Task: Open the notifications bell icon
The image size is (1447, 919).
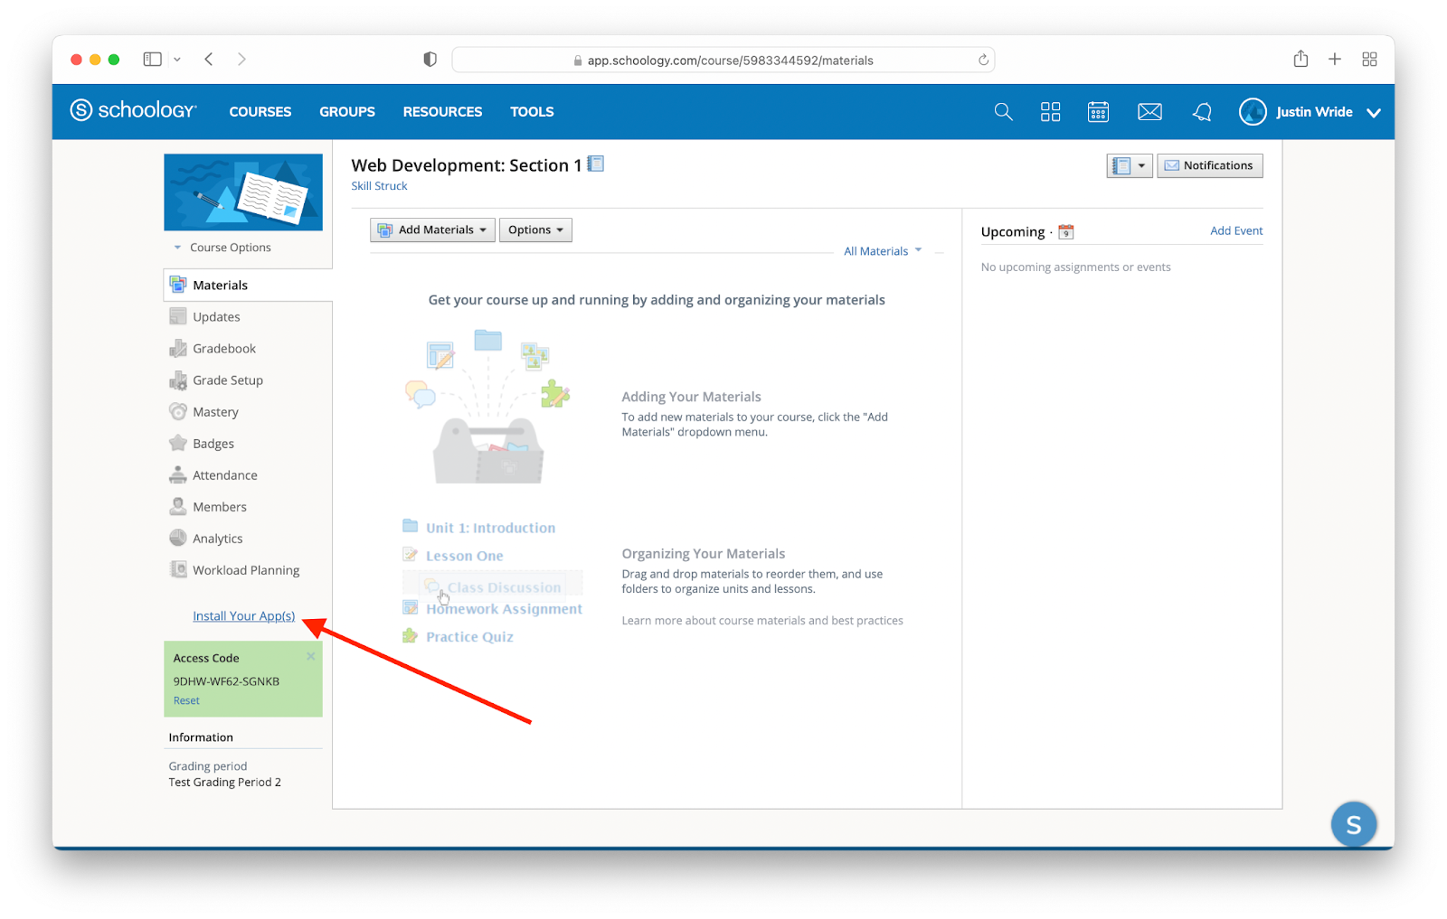Action: tap(1202, 112)
